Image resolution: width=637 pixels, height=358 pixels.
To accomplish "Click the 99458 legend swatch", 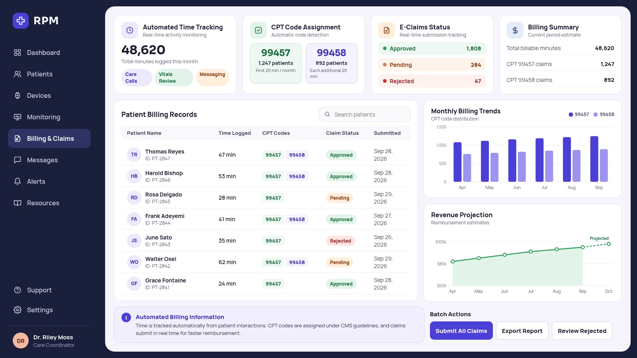I will (596, 115).
